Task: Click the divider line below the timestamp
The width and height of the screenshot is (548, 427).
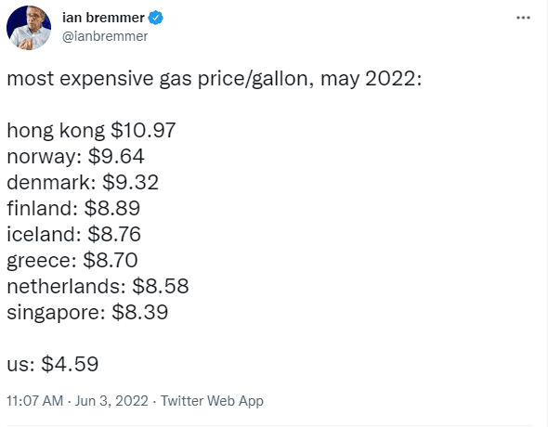Action: tap(274, 425)
